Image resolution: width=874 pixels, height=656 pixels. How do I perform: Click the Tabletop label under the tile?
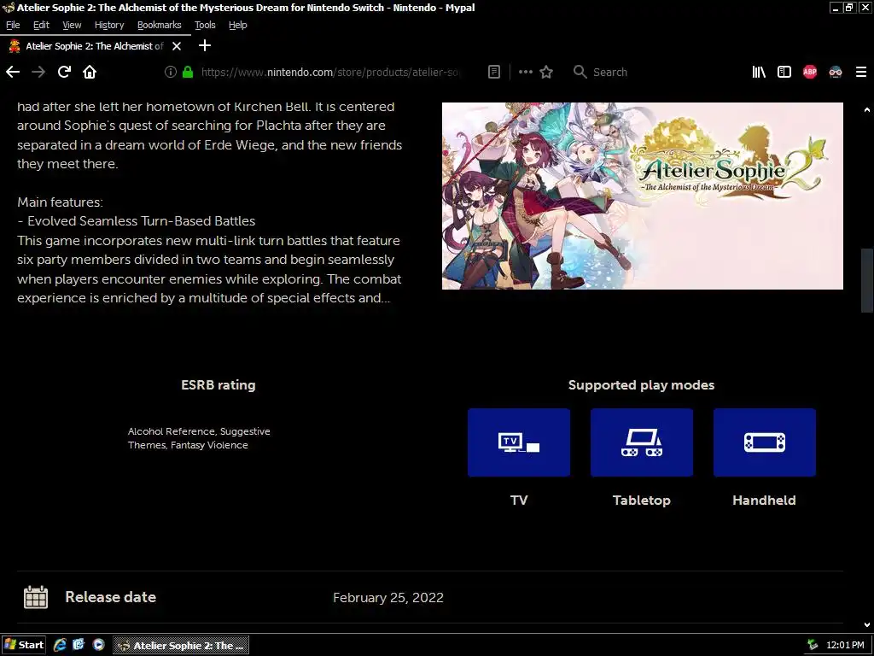click(642, 501)
